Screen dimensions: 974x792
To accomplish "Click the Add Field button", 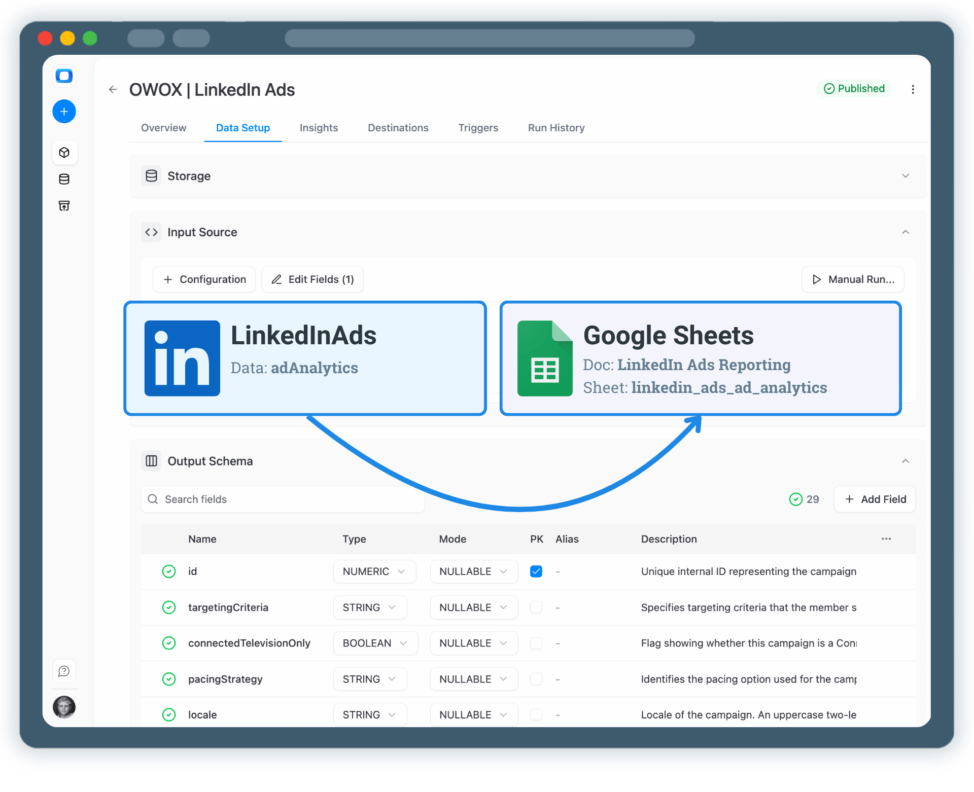I will pos(874,499).
